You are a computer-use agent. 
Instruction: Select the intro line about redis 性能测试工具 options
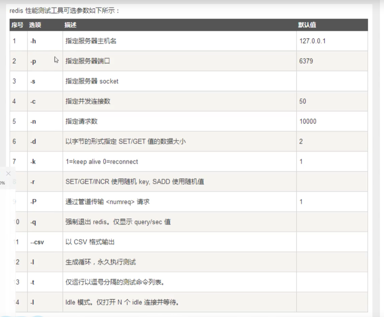pyautogui.click(x=64, y=11)
